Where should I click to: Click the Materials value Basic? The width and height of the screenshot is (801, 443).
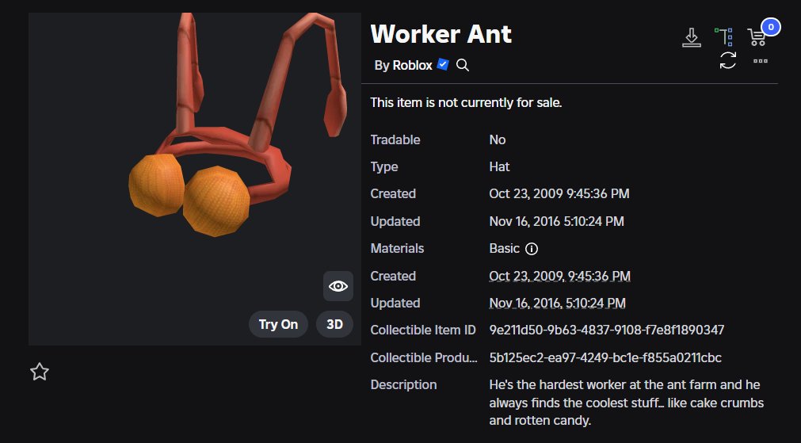[x=504, y=249]
